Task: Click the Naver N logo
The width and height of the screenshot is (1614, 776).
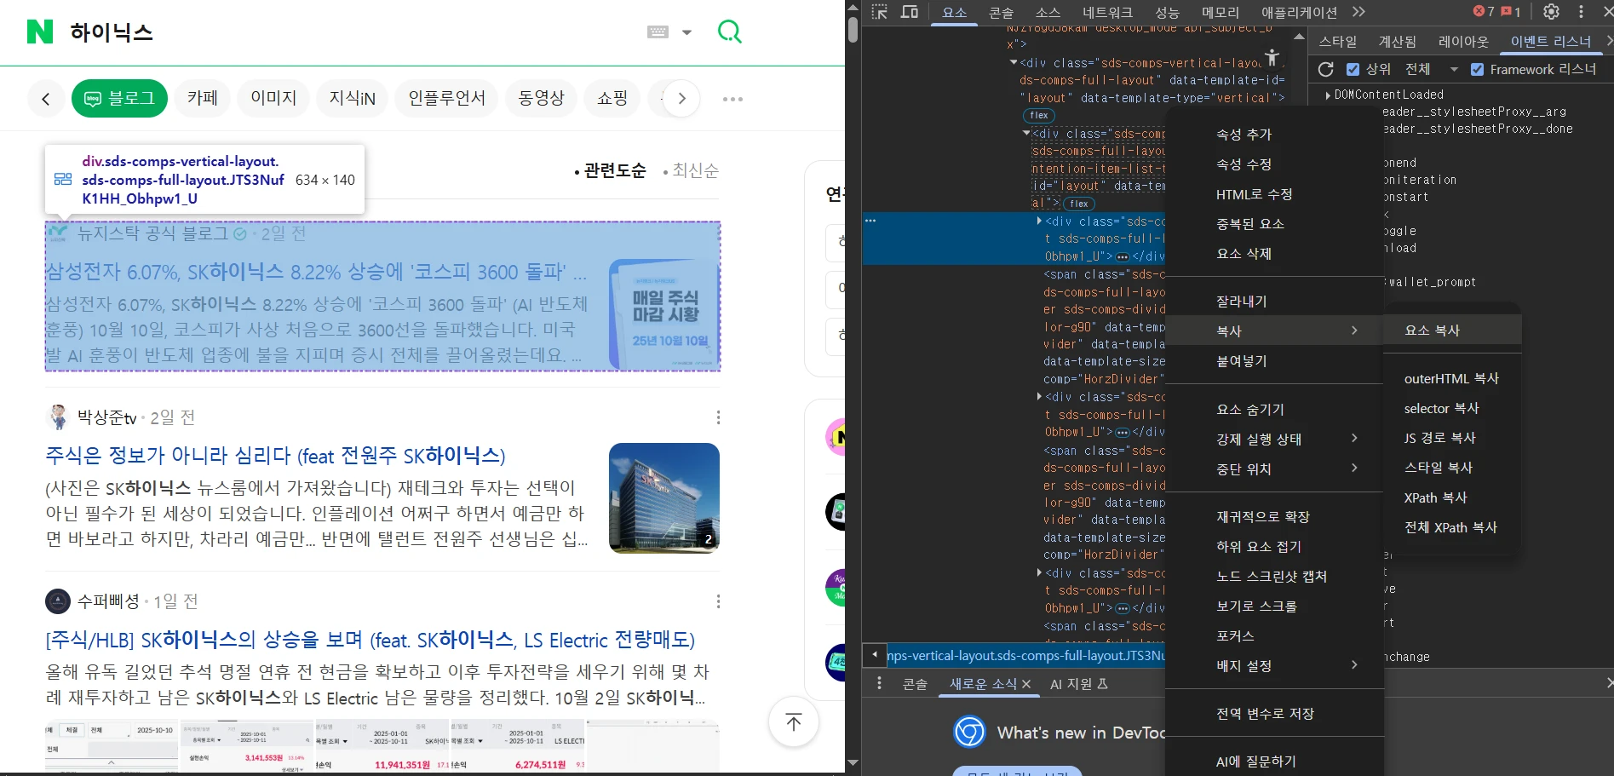Action: coord(40,32)
